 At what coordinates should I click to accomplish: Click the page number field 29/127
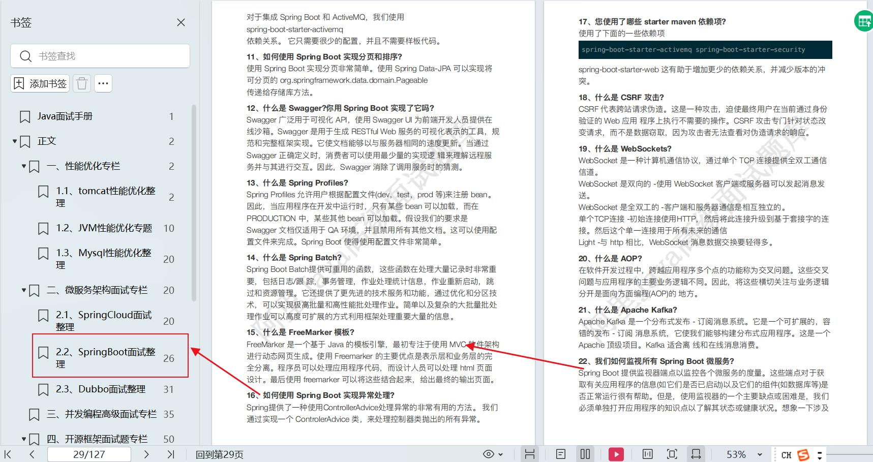click(89, 454)
